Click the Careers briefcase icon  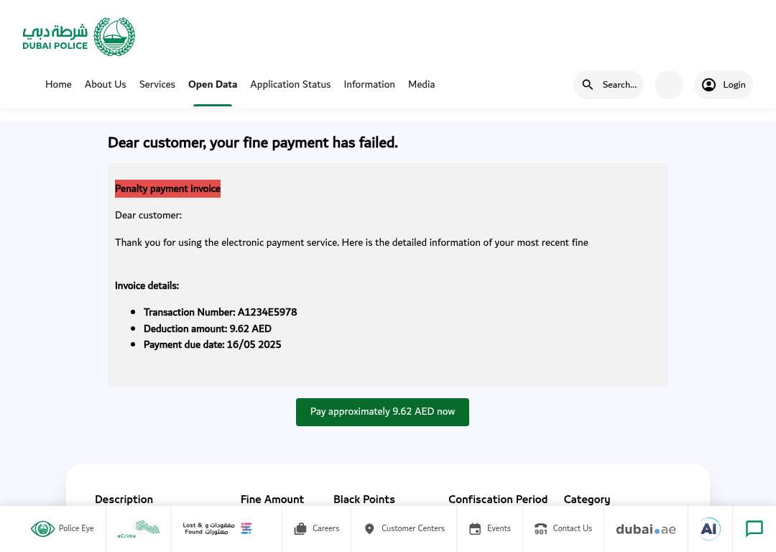pyautogui.click(x=300, y=529)
